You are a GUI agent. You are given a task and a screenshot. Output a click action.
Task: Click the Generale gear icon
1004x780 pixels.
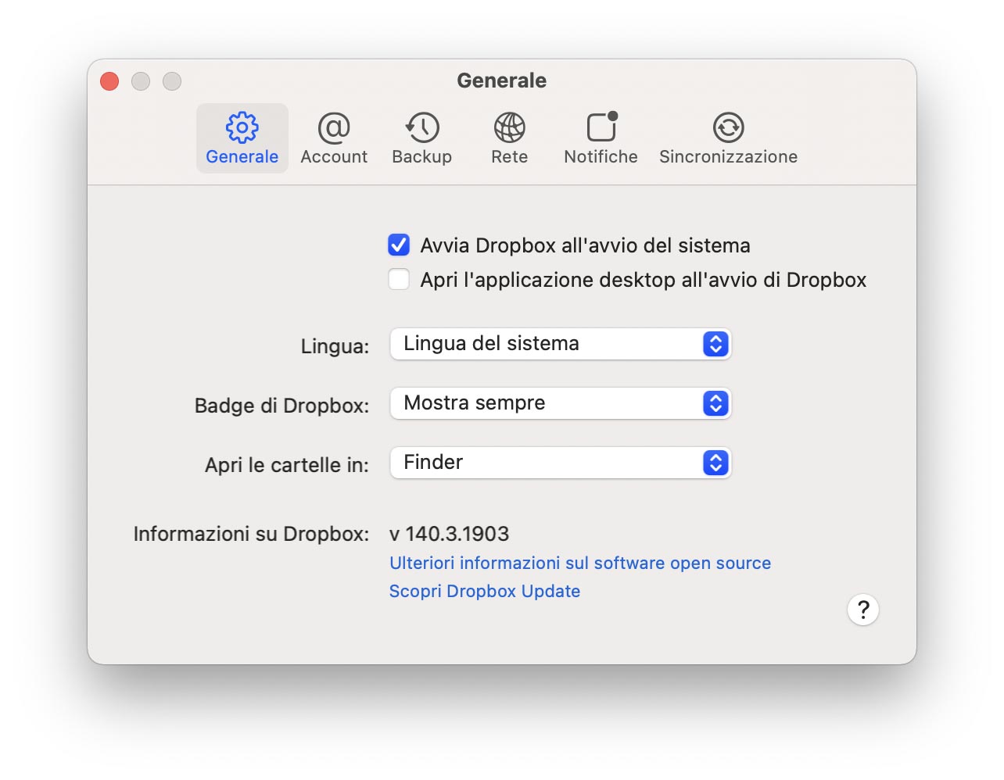point(242,127)
